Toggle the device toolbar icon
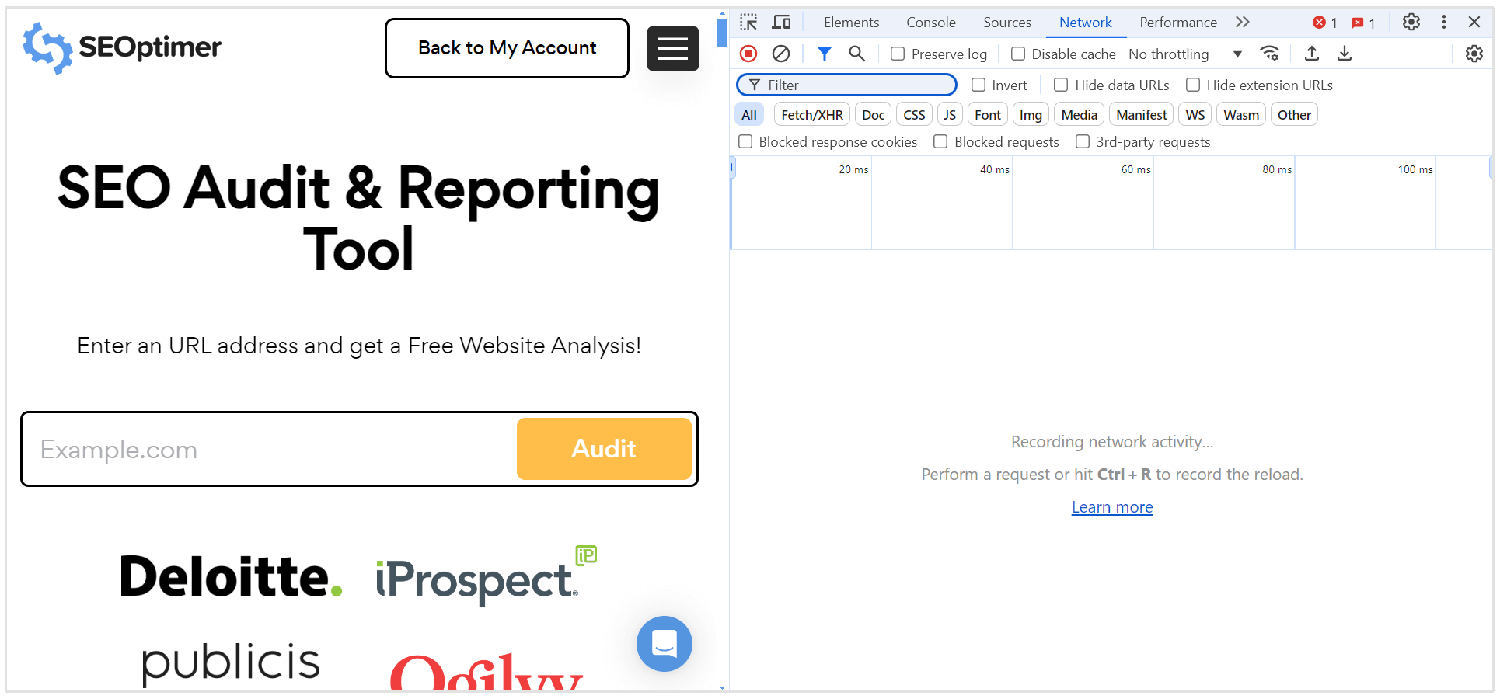The height and width of the screenshot is (699, 1500). [x=781, y=23]
